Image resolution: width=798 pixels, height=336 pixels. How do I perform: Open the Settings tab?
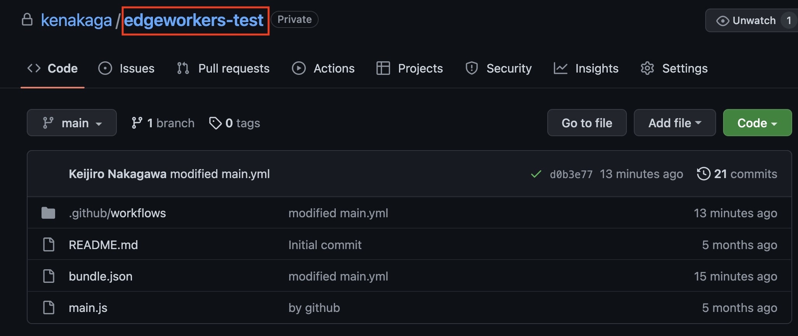[674, 68]
